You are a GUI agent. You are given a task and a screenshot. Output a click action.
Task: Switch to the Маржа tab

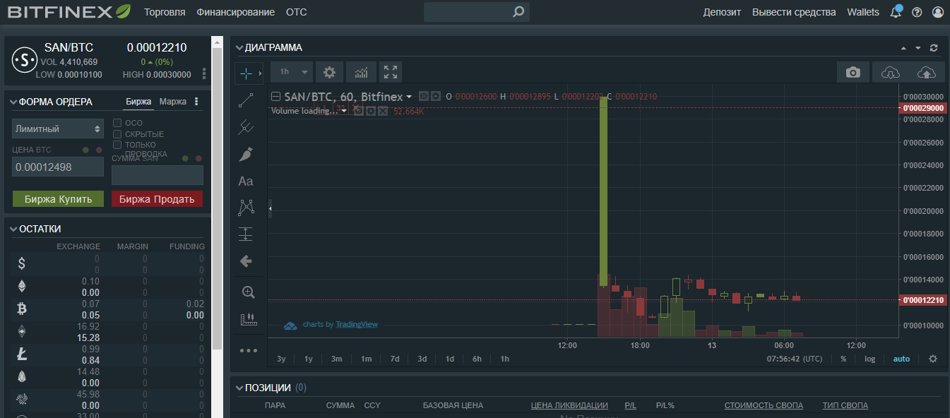tap(173, 102)
